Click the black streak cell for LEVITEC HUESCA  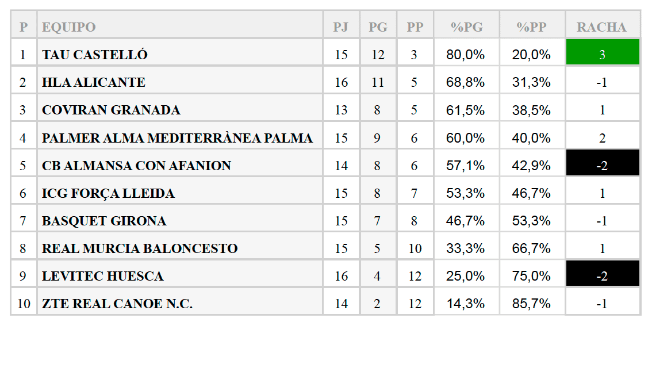click(x=602, y=276)
